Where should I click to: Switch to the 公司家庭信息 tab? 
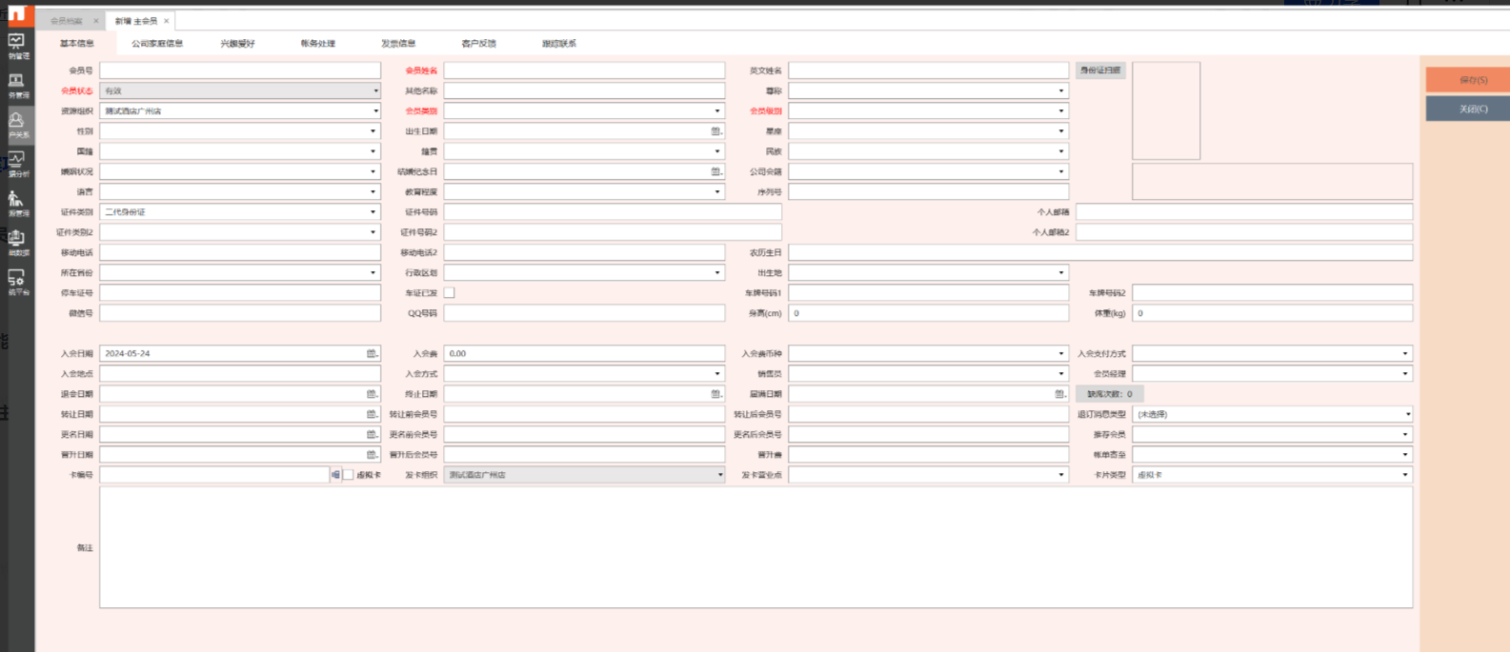click(157, 44)
